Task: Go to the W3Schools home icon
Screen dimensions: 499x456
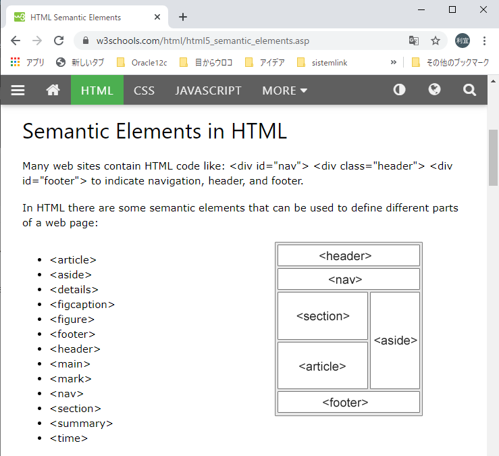Action: coord(53,90)
